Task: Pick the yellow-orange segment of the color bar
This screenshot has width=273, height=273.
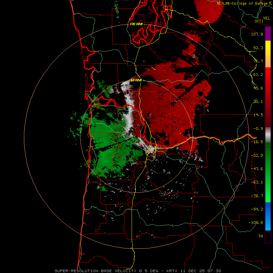Action: tap(268, 54)
